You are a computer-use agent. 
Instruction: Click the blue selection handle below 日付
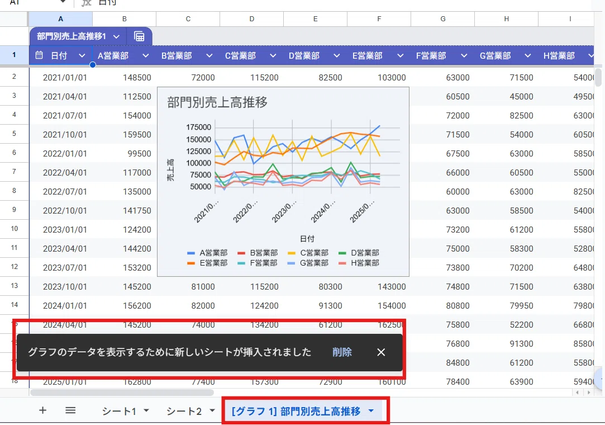(93, 64)
